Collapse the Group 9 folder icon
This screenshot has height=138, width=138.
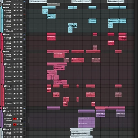tap(4, 51)
